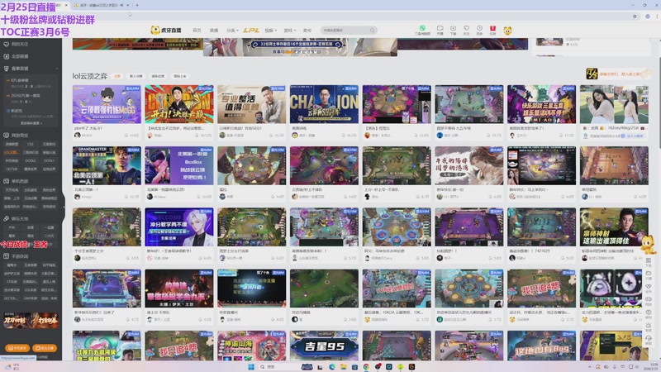Select the 全部 filter tab
This screenshot has height=372, width=661.
[117, 76]
